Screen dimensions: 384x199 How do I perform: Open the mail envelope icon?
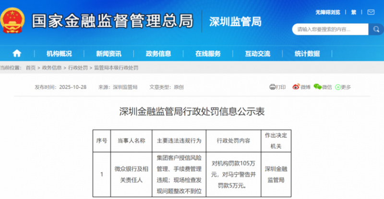coord(371,11)
